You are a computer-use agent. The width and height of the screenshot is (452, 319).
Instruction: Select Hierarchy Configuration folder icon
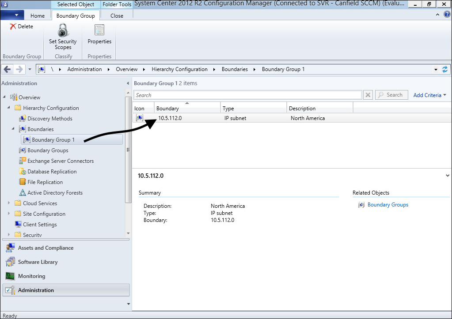pyautogui.click(x=18, y=108)
